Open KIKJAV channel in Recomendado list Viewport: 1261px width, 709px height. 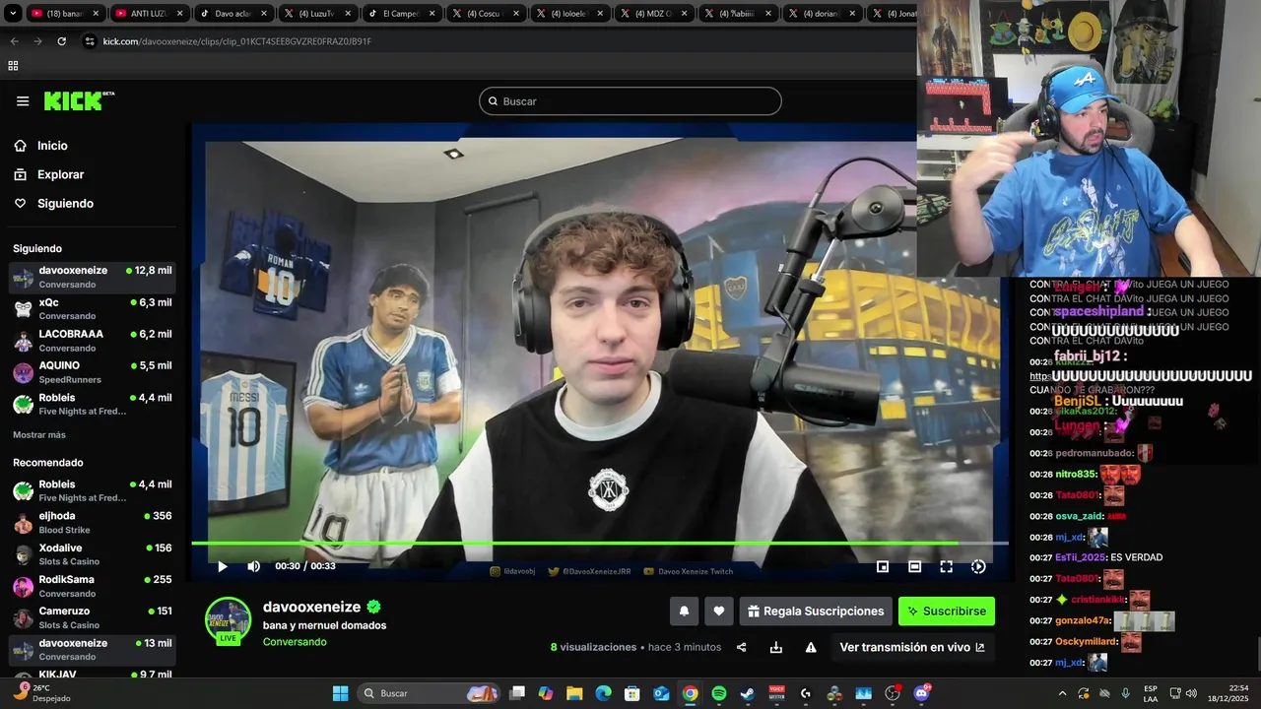pos(93,675)
